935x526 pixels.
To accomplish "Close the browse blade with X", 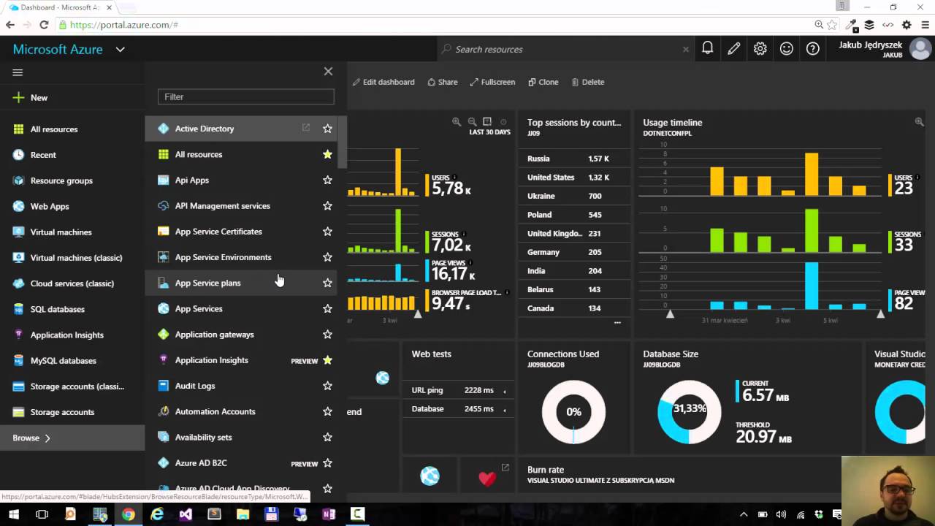I will pyautogui.click(x=328, y=71).
